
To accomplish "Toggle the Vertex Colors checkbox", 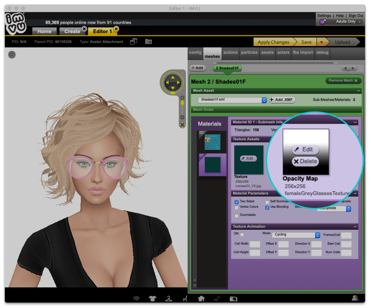I will (x=236, y=208).
